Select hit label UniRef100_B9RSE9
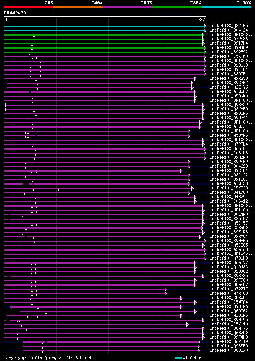The height and width of the screenshot is (361, 255). pyautogui.click(x=229, y=162)
